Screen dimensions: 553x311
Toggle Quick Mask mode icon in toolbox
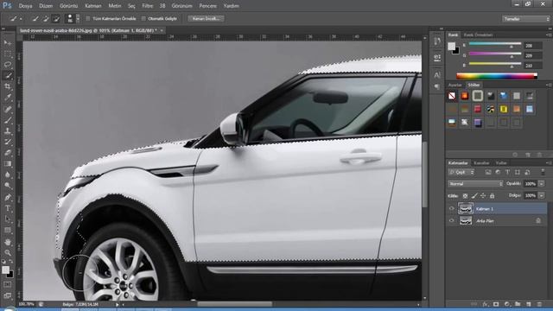pos(8,284)
